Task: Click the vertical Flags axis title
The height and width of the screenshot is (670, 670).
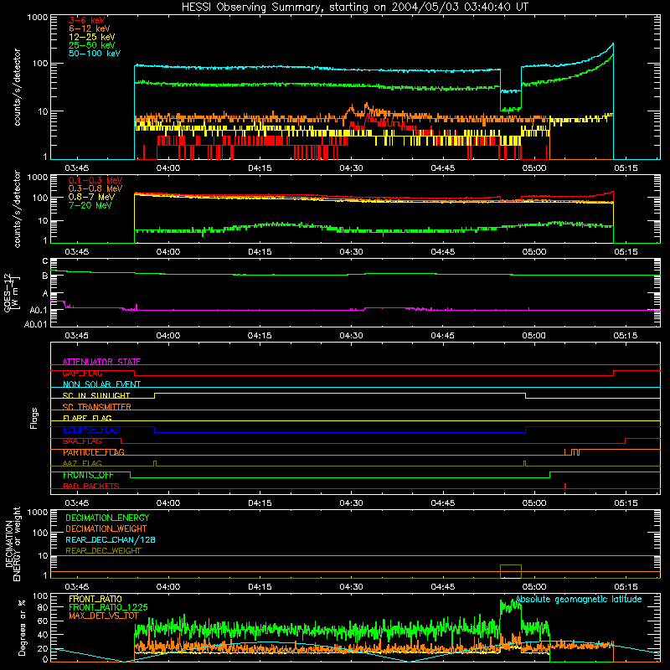Action: 34,418
